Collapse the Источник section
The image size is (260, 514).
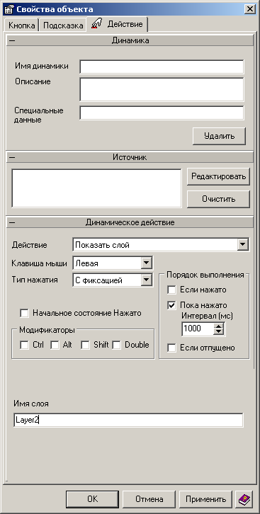click(x=12, y=157)
